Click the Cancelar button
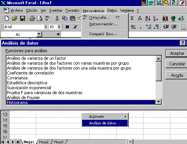The image size is (187, 144). point(177,64)
